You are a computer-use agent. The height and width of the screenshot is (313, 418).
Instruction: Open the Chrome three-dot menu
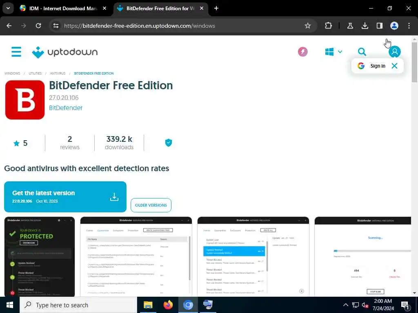(409, 26)
